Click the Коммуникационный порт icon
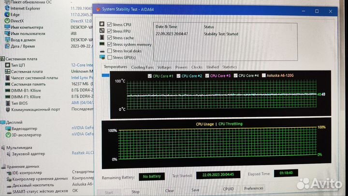The width and height of the screenshot is (348, 196). (x=8, y=109)
